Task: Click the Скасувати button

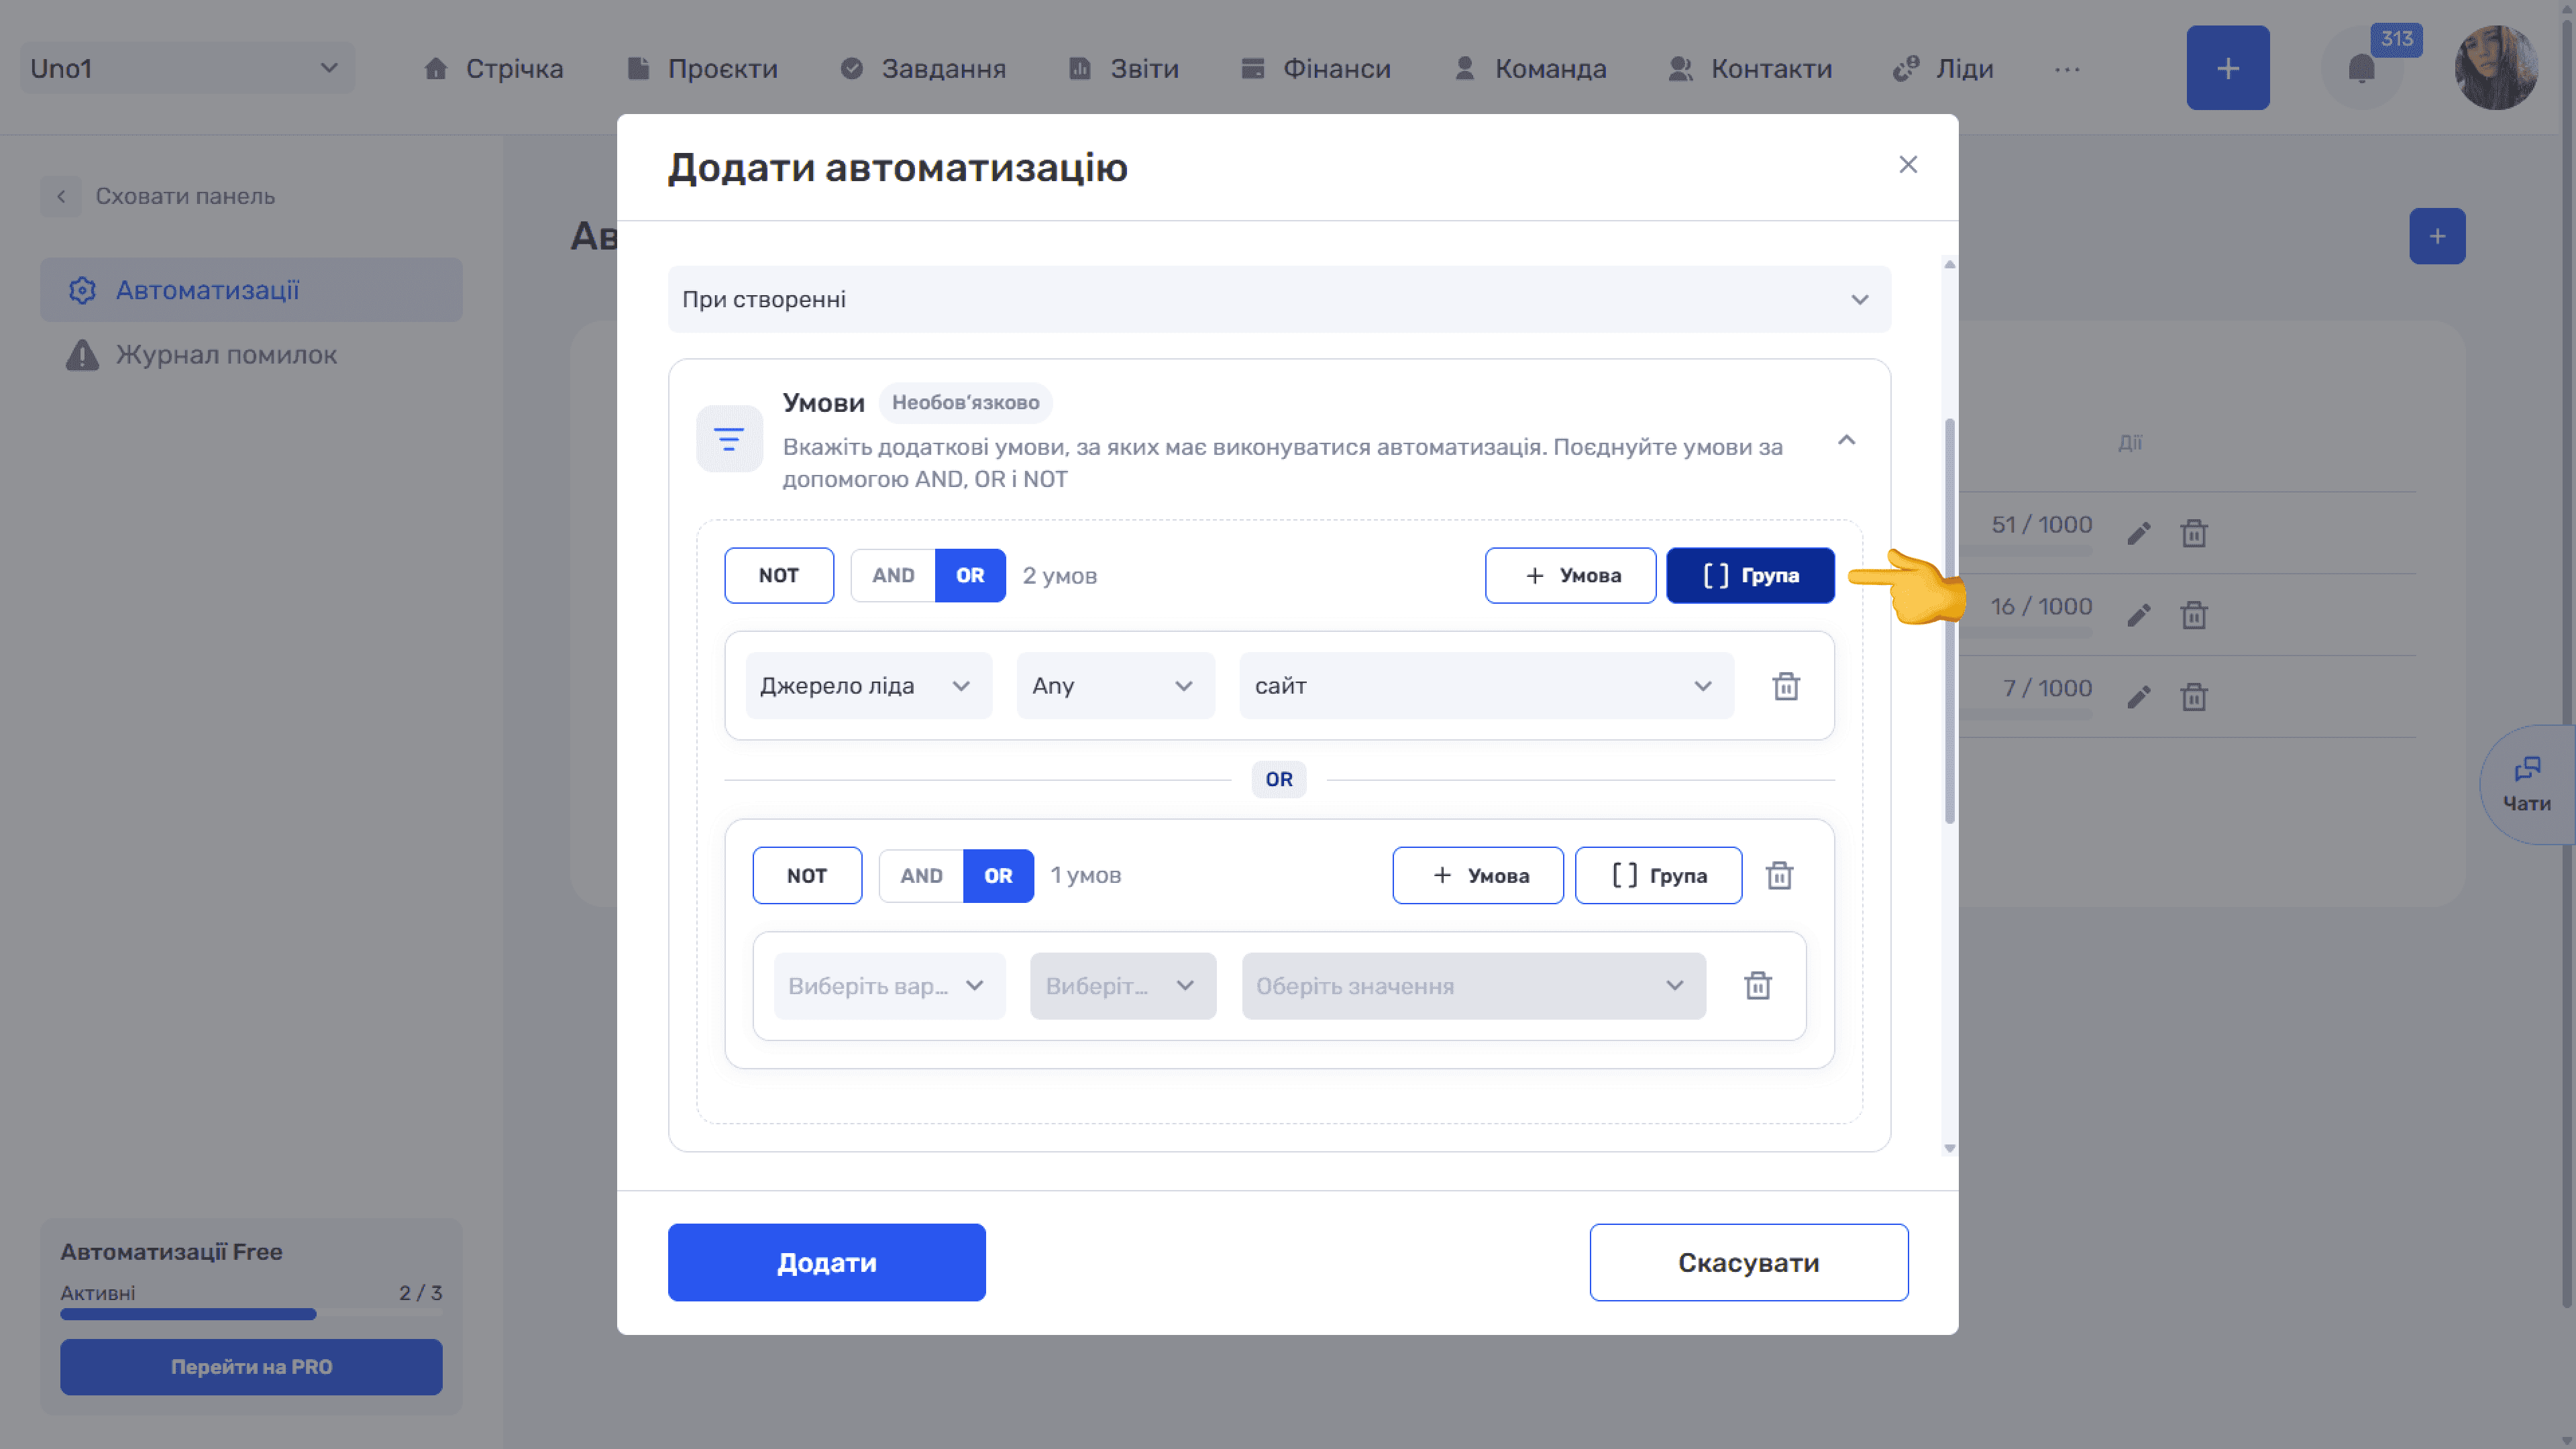Action: [1748, 1262]
